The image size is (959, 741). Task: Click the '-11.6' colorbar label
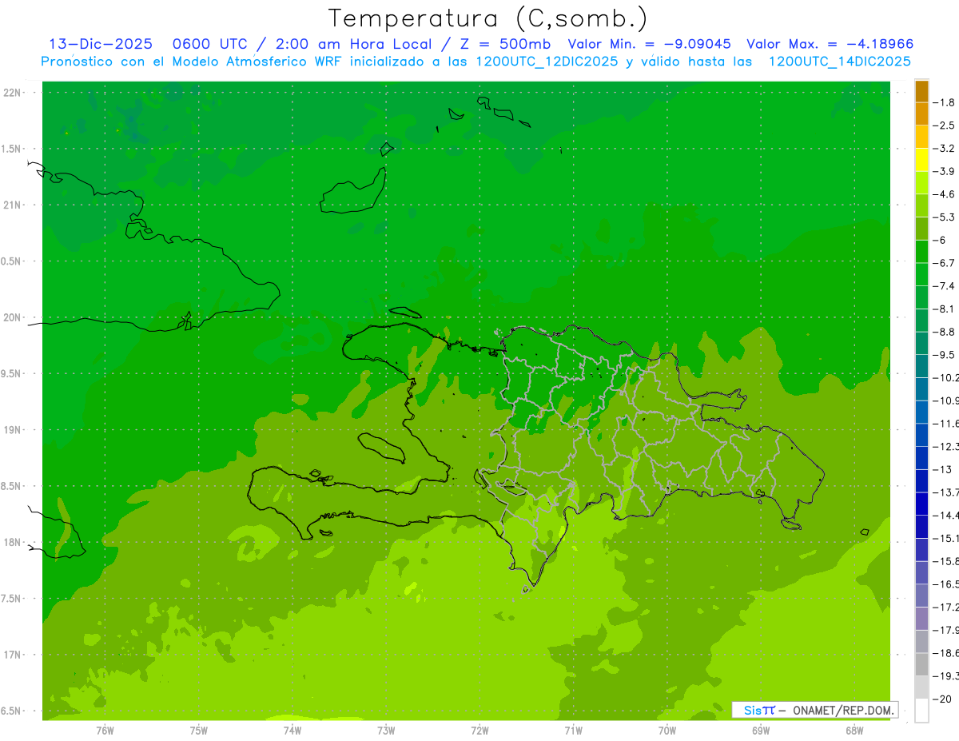(946, 423)
